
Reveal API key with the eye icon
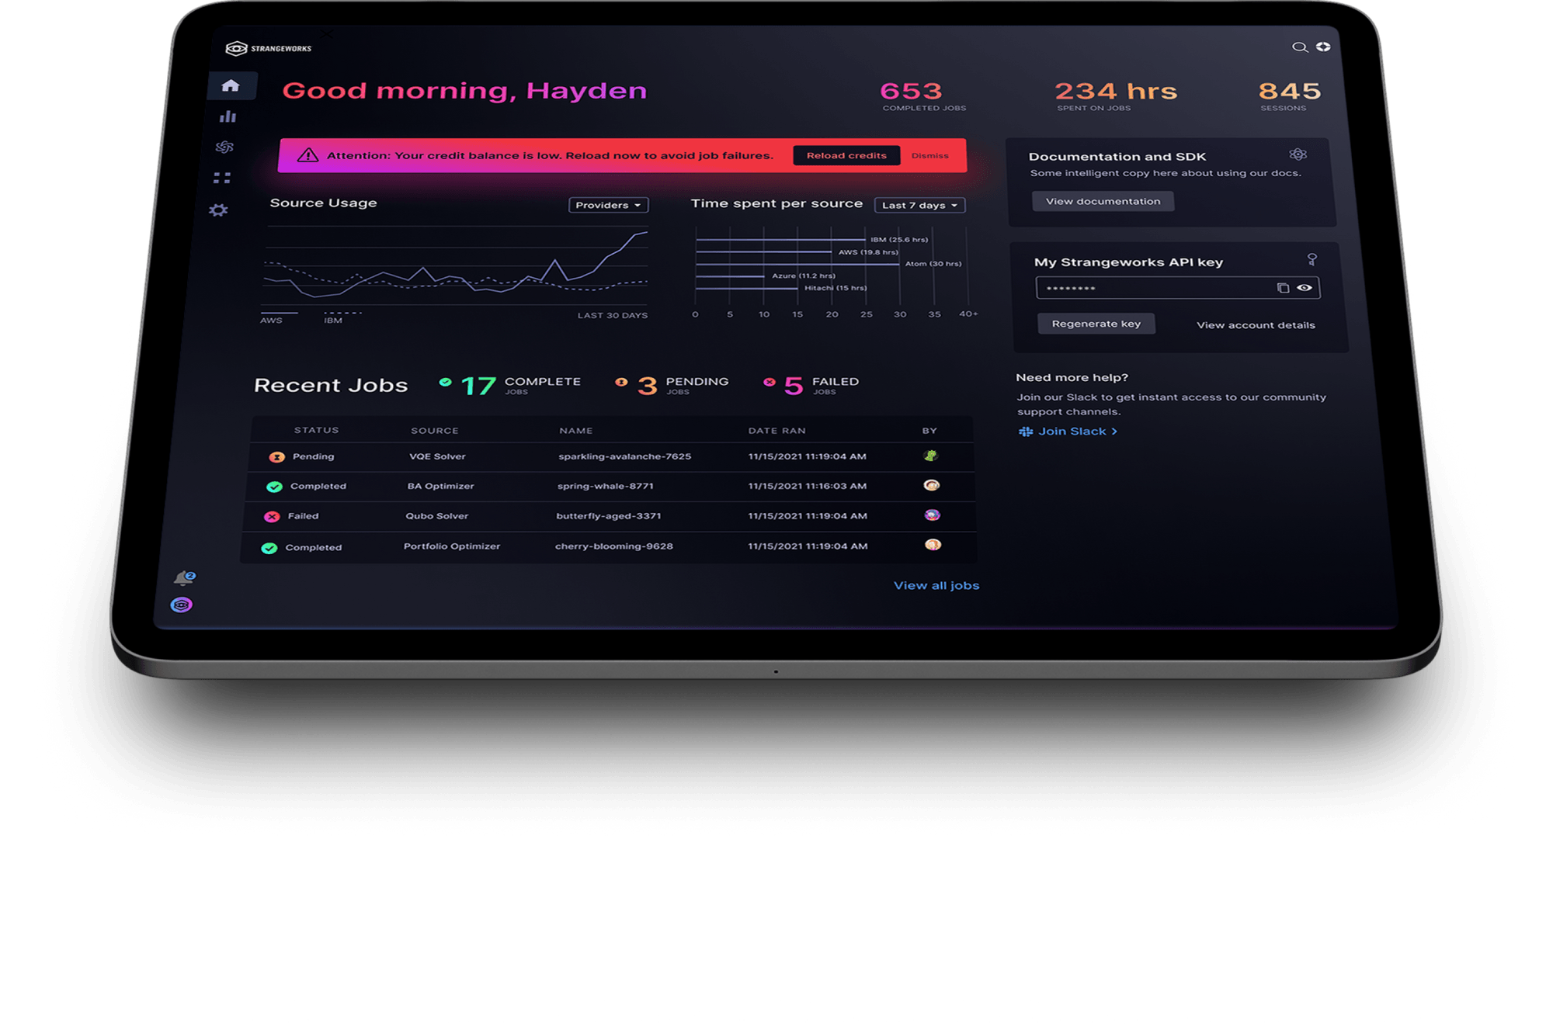pyautogui.click(x=1305, y=288)
